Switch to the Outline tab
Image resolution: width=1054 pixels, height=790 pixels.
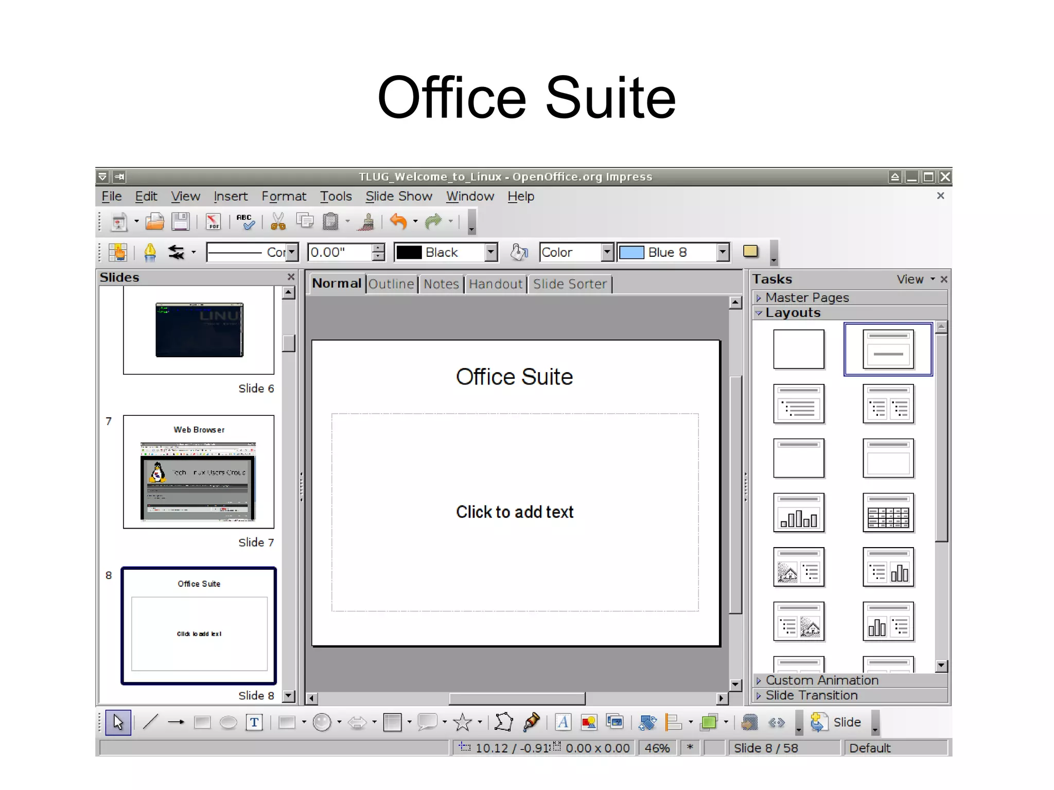pos(391,284)
